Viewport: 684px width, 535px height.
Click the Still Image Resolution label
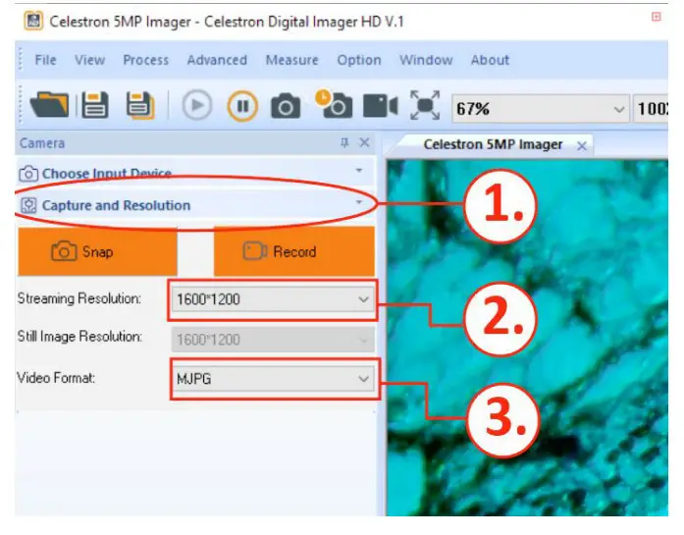(79, 337)
